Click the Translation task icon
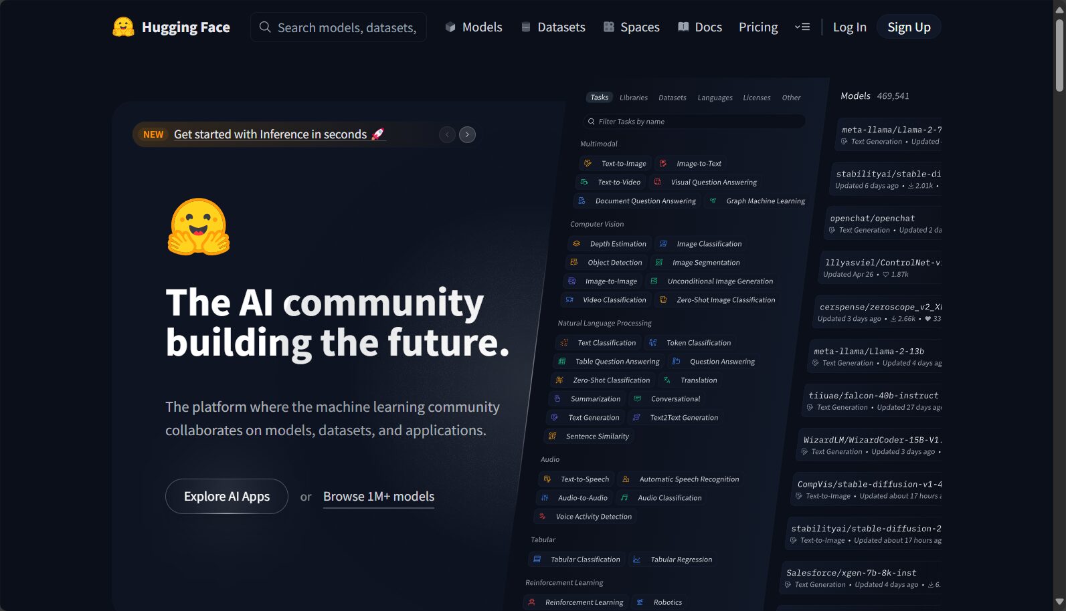 (x=667, y=380)
